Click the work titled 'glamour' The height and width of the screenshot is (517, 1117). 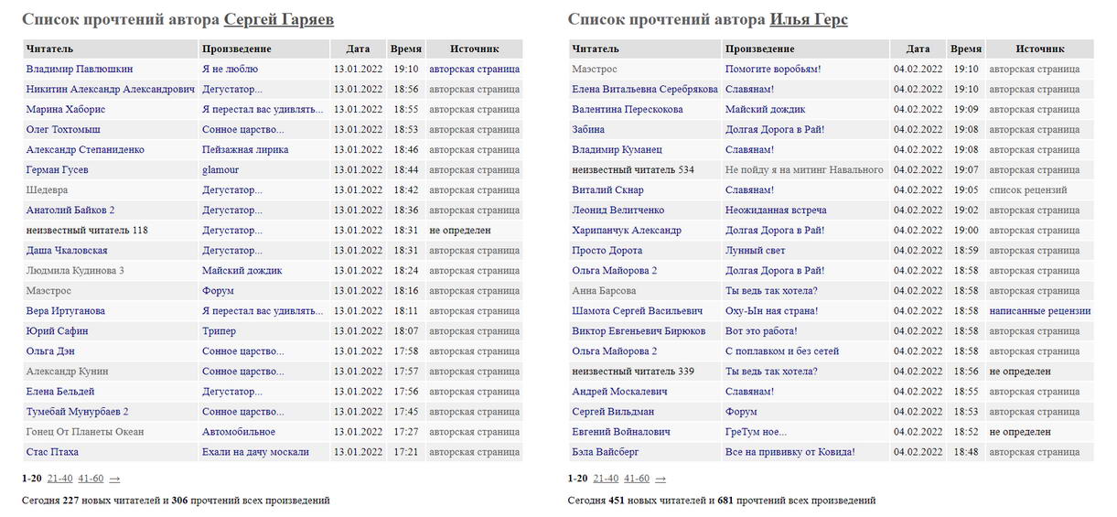point(220,169)
